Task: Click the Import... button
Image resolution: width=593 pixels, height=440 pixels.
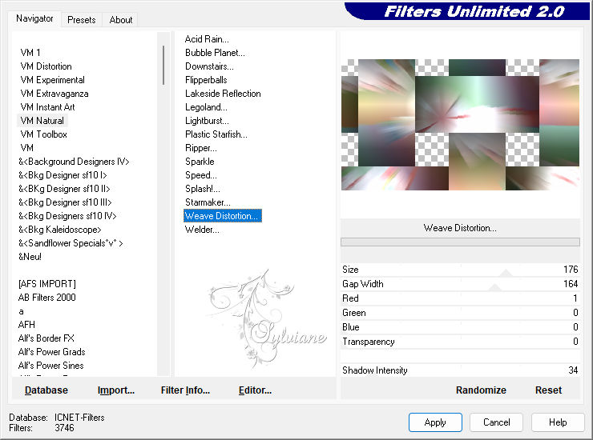Action: (115, 390)
